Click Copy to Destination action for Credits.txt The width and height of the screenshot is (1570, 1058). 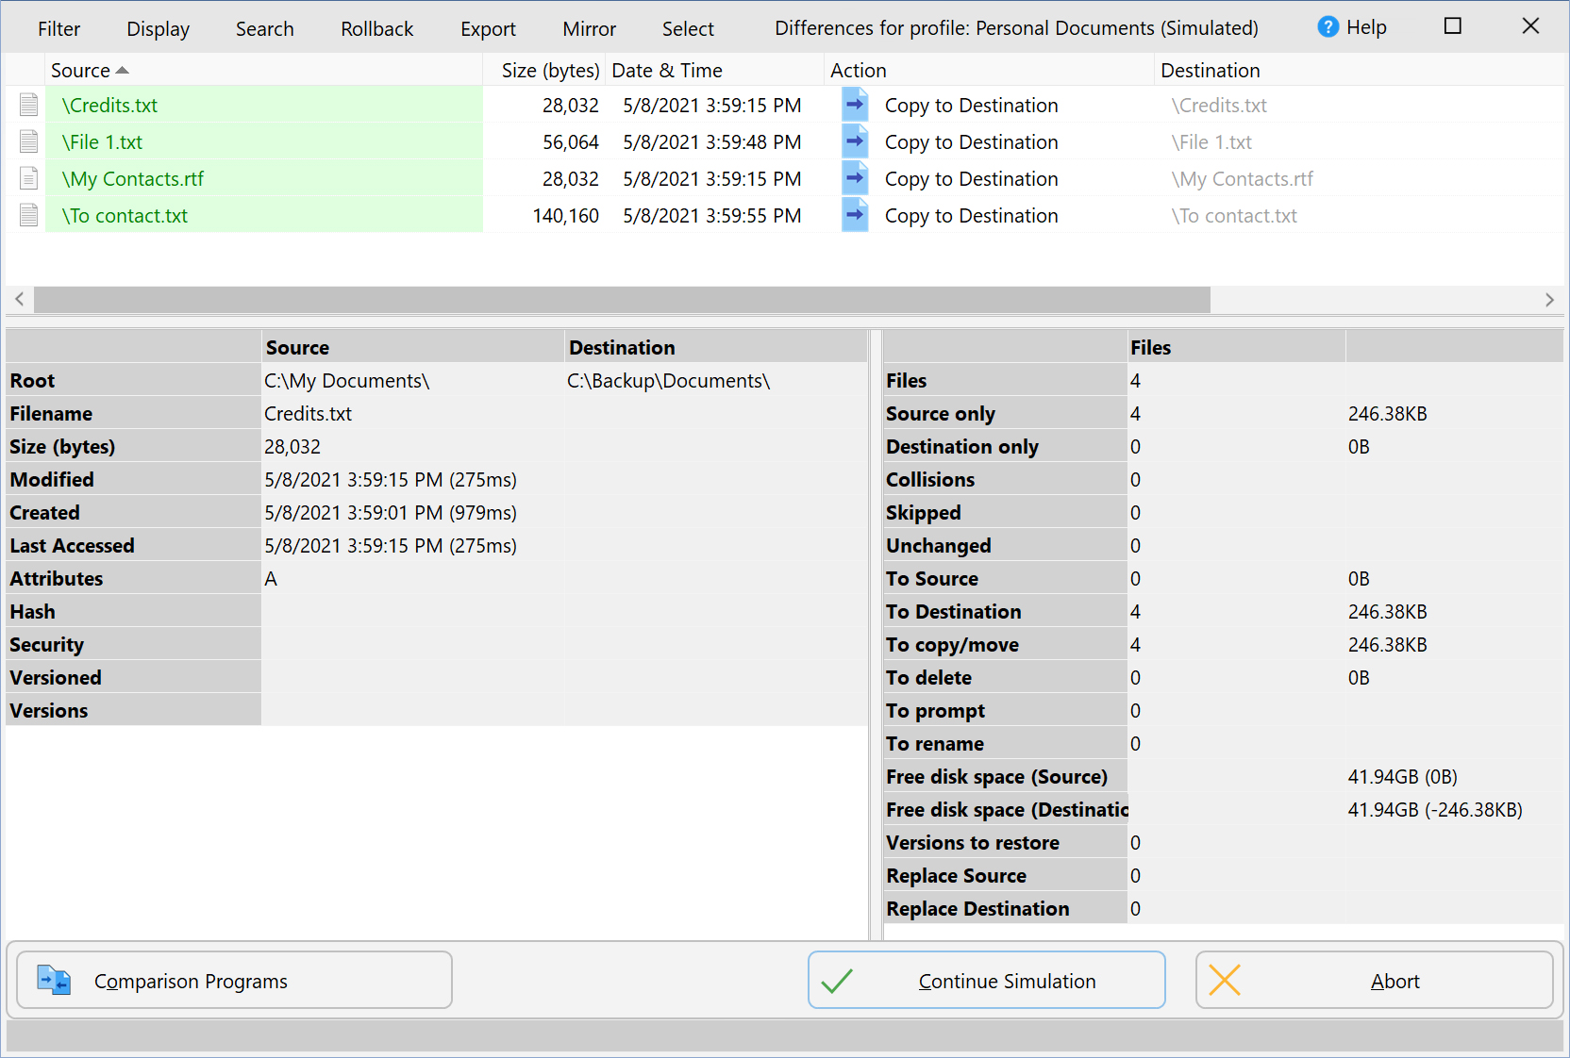pos(972,106)
